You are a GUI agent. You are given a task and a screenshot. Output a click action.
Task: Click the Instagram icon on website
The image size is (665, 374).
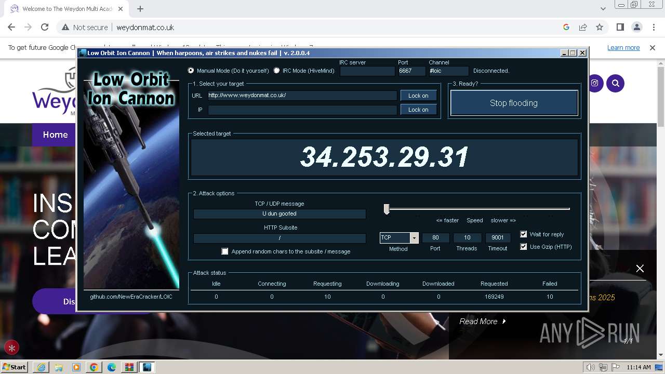[594, 83]
